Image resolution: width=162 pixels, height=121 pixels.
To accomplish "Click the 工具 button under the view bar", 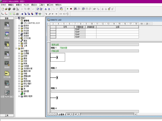I will pyautogui.click(x=7, y=115).
